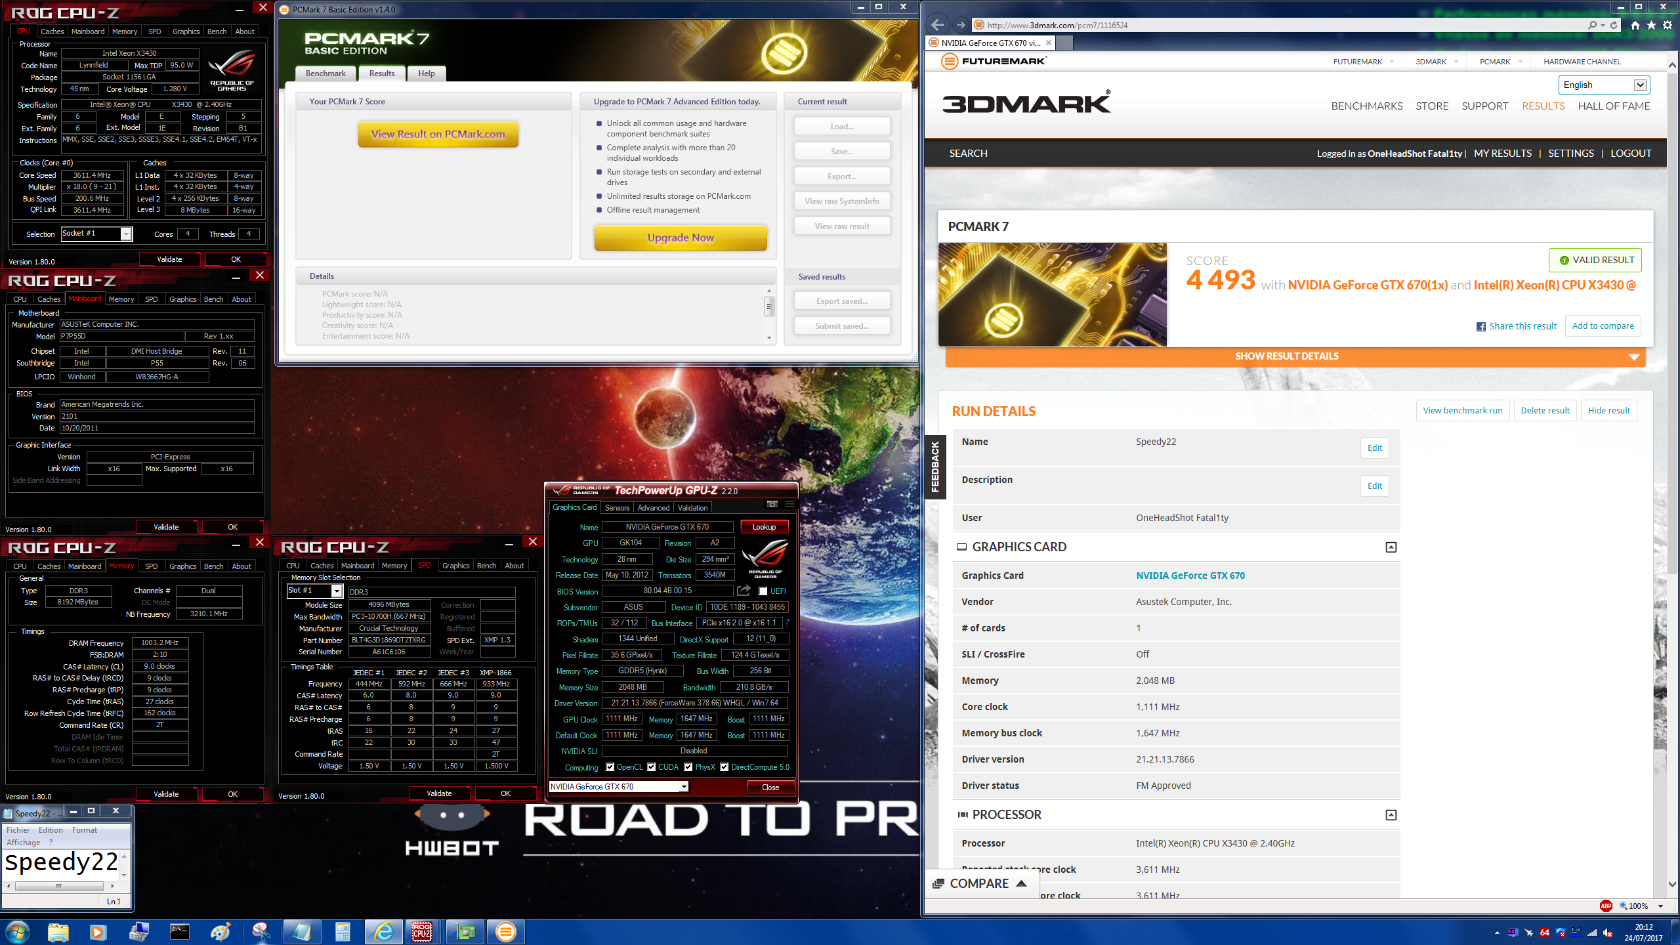Viewport: 1680px width, 945px height.
Task: Open IE home page icon
Action: click(x=1635, y=25)
